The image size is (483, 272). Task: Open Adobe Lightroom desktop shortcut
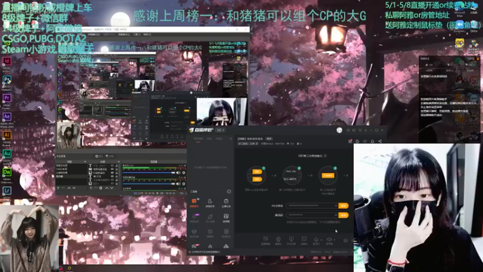tap(7, 190)
